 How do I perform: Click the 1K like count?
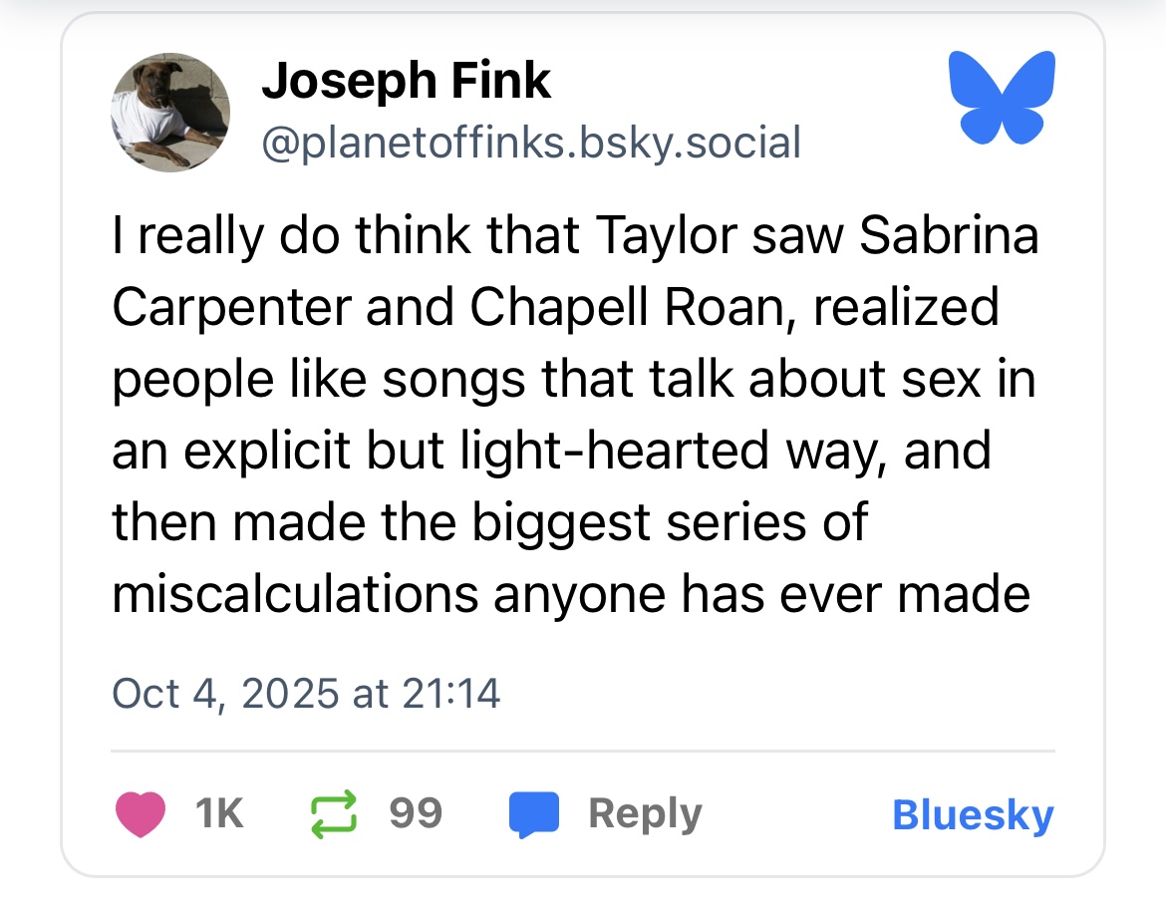click(219, 814)
